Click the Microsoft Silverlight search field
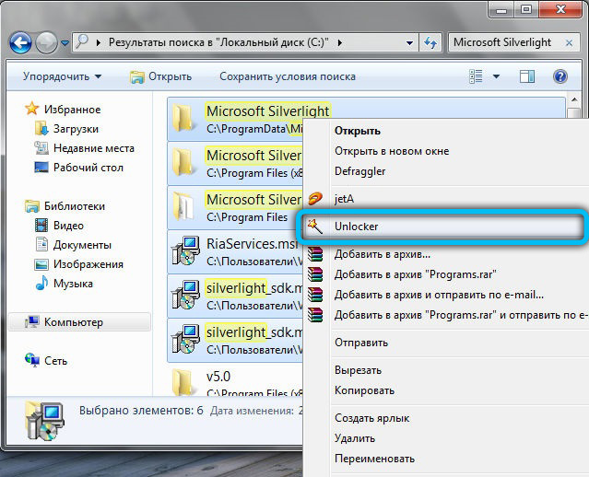The image size is (589, 477). (512, 42)
